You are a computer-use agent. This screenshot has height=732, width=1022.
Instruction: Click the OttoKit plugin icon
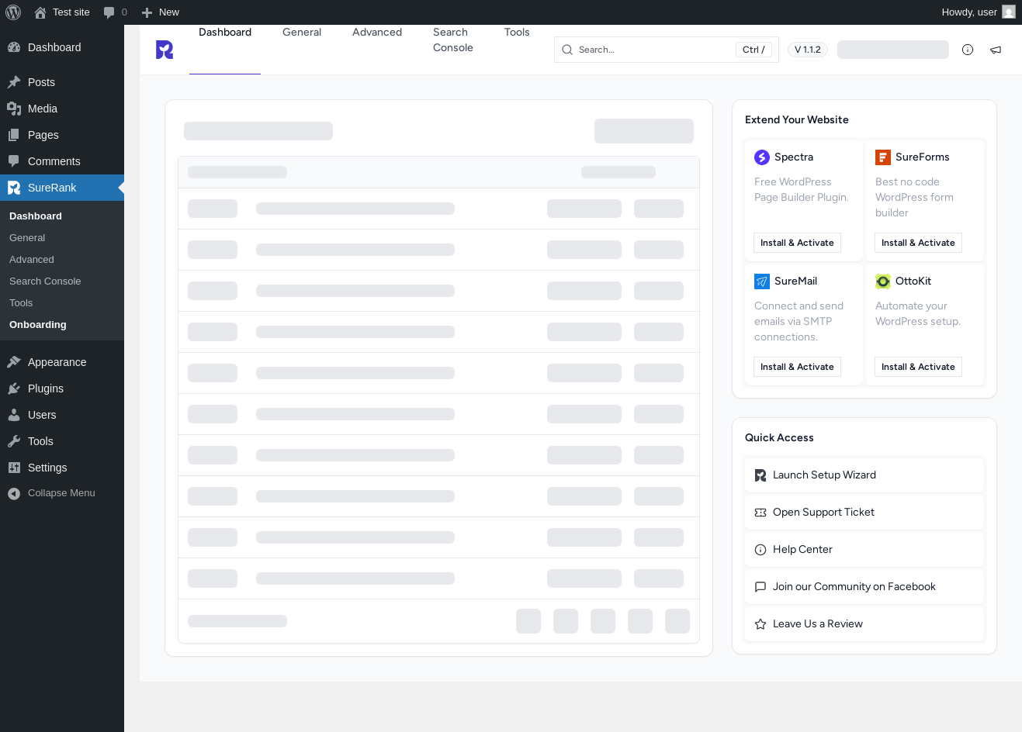(883, 281)
